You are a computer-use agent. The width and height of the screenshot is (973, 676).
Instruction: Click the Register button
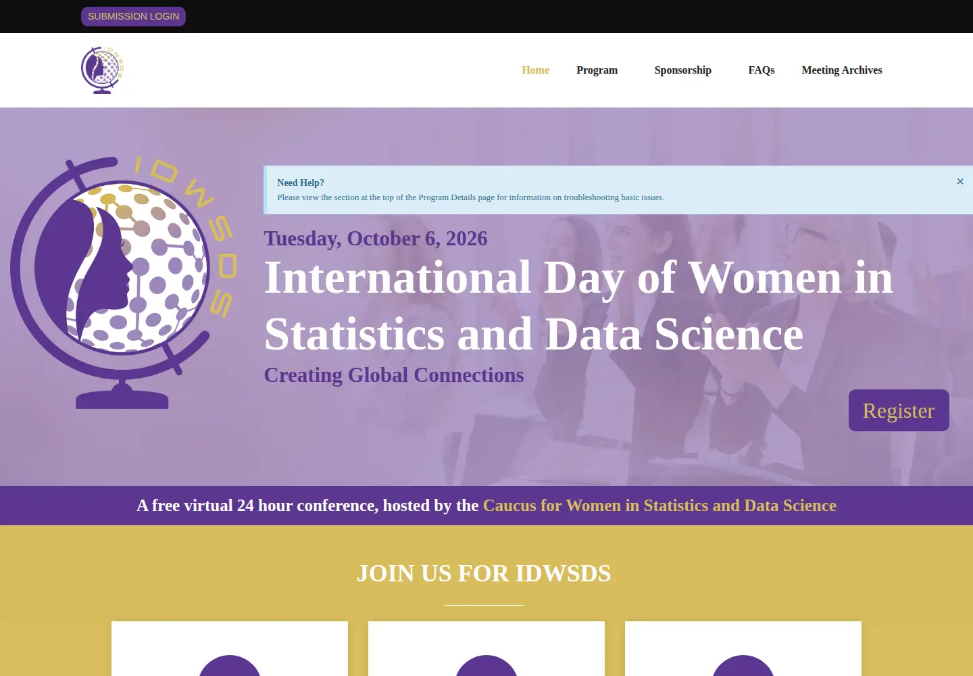(899, 410)
